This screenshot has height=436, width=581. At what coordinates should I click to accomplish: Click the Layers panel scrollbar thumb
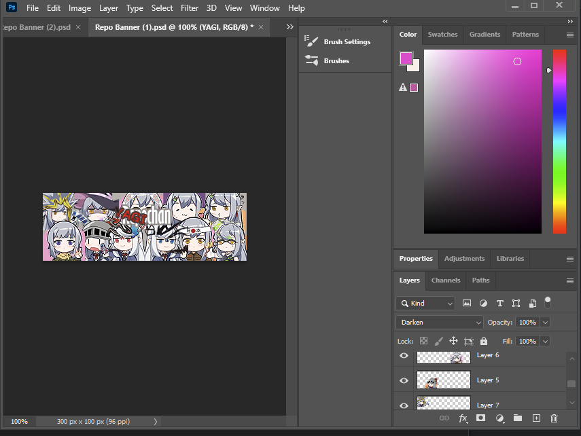point(571,384)
